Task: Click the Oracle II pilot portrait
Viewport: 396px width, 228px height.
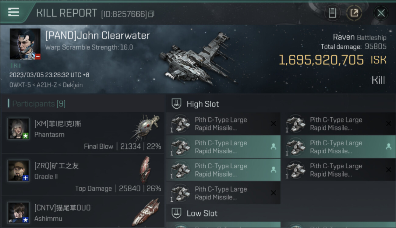Action: tap(19, 171)
